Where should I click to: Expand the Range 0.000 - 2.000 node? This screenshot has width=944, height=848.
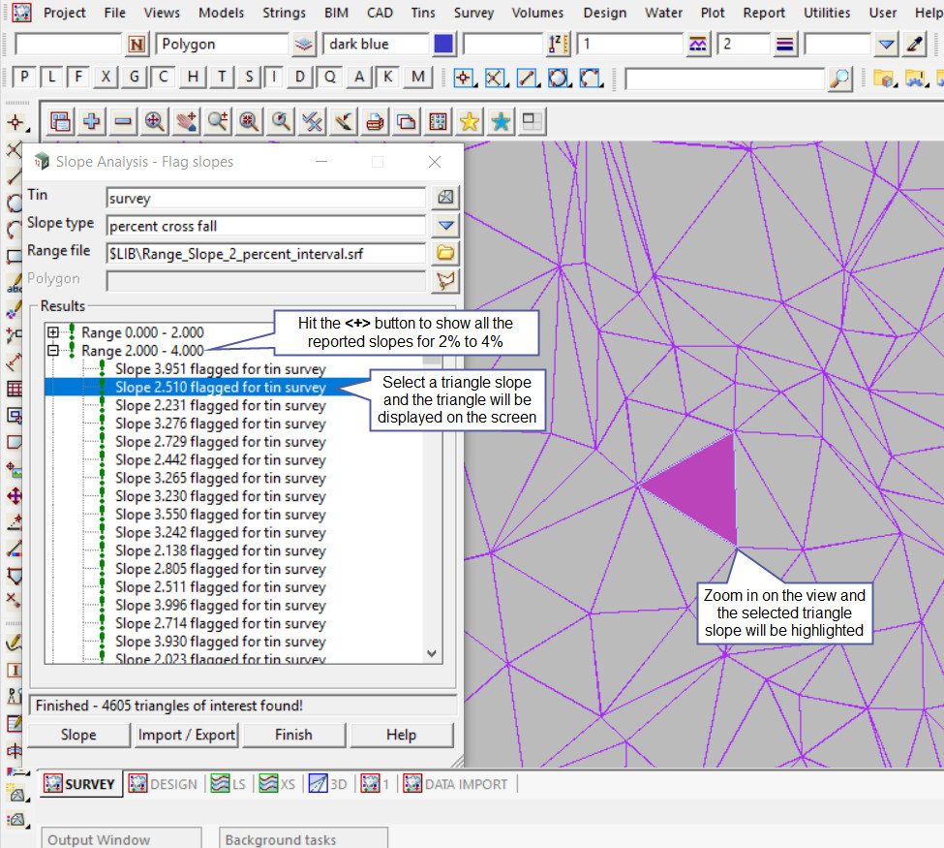tap(53, 332)
